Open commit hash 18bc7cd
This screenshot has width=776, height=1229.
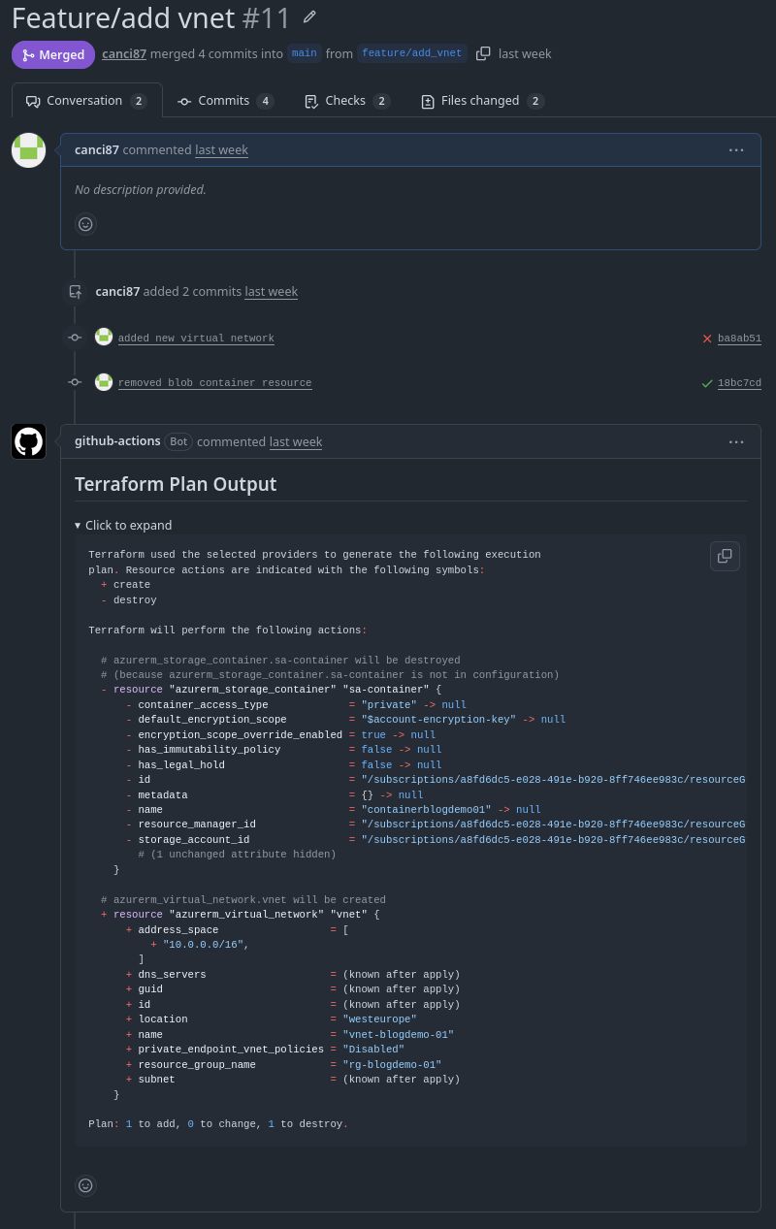(x=739, y=383)
